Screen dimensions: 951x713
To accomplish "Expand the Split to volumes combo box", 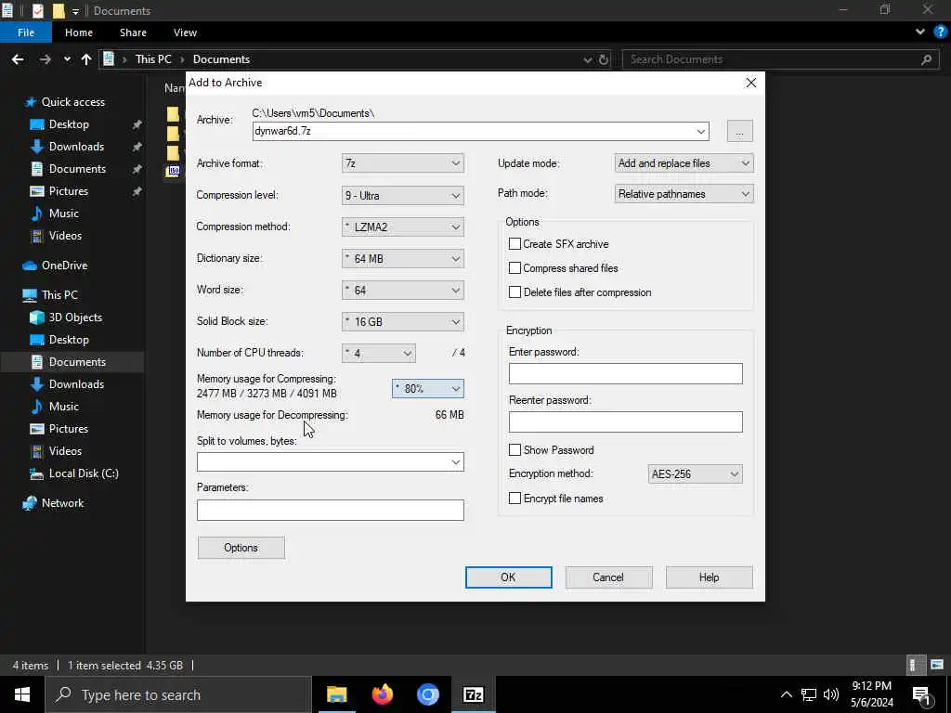I will coord(455,462).
